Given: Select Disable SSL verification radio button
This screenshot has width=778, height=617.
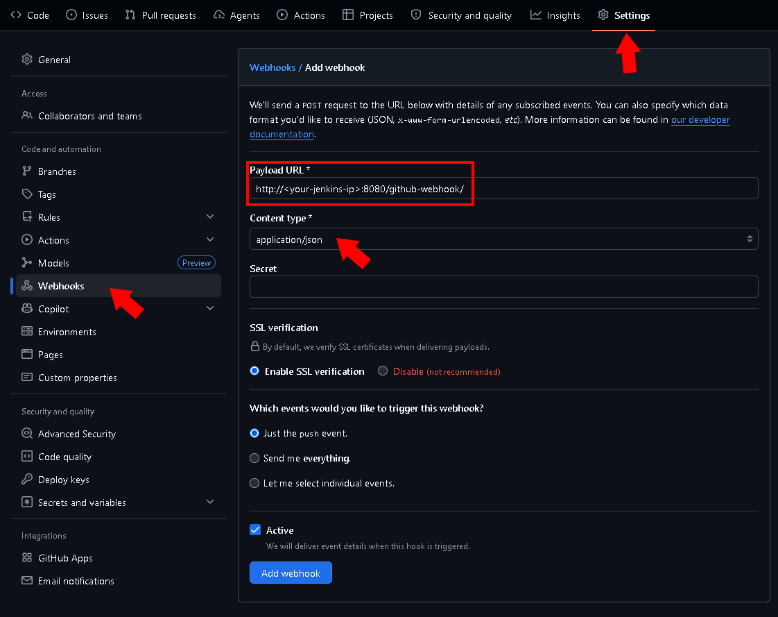Looking at the screenshot, I should (383, 371).
